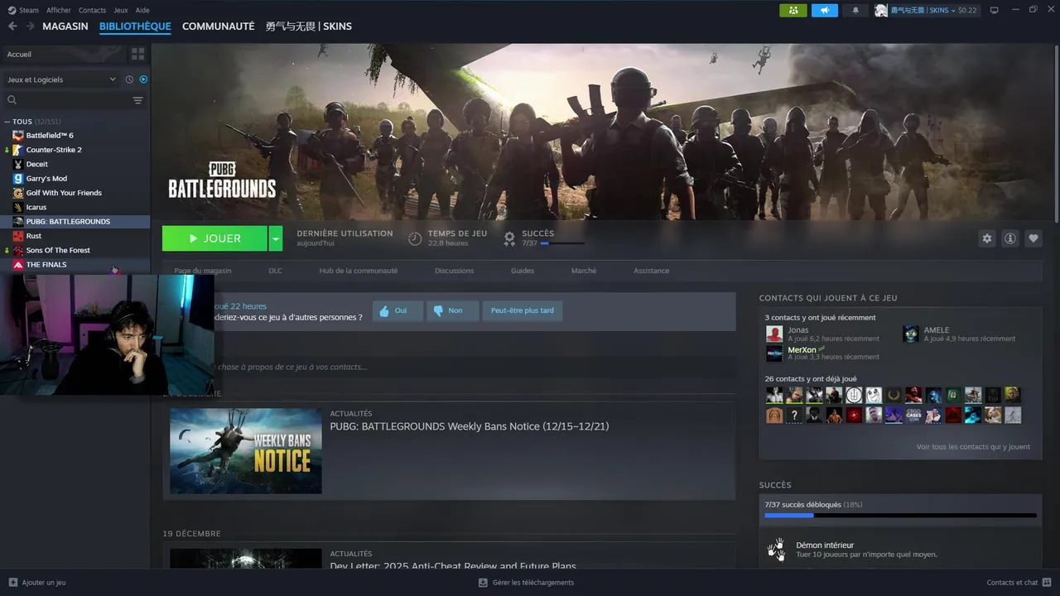
Task: Open the Assistance link
Action: (x=652, y=271)
